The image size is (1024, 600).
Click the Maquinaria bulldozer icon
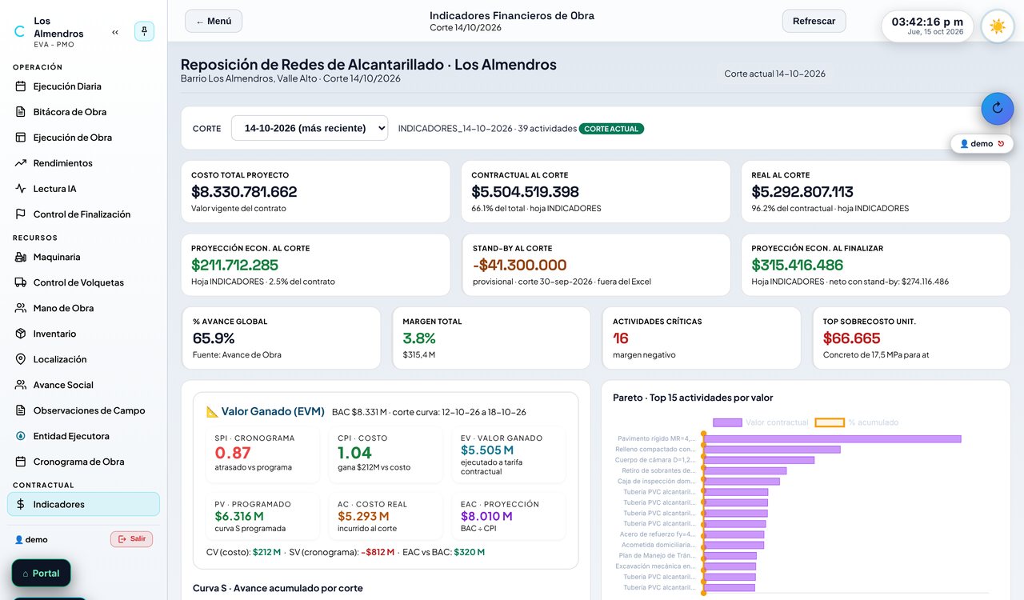pos(21,257)
